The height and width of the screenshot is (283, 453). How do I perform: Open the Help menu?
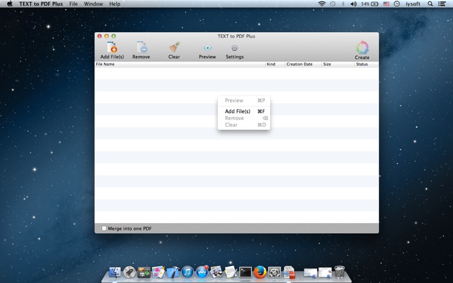click(115, 4)
